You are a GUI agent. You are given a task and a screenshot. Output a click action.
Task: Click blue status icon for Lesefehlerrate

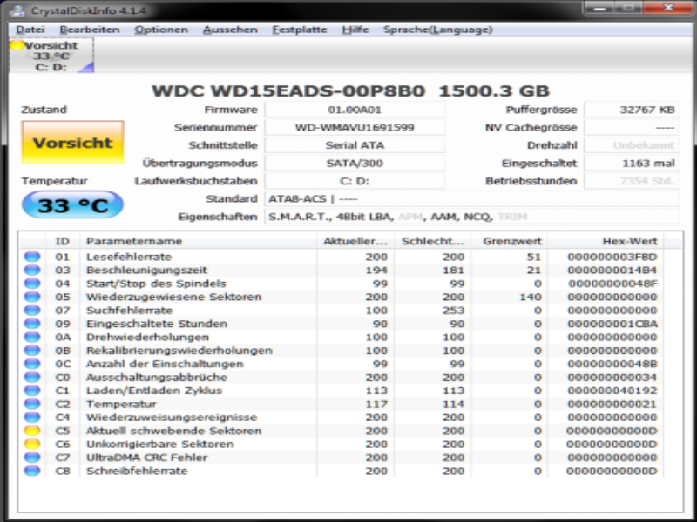(x=32, y=257)
